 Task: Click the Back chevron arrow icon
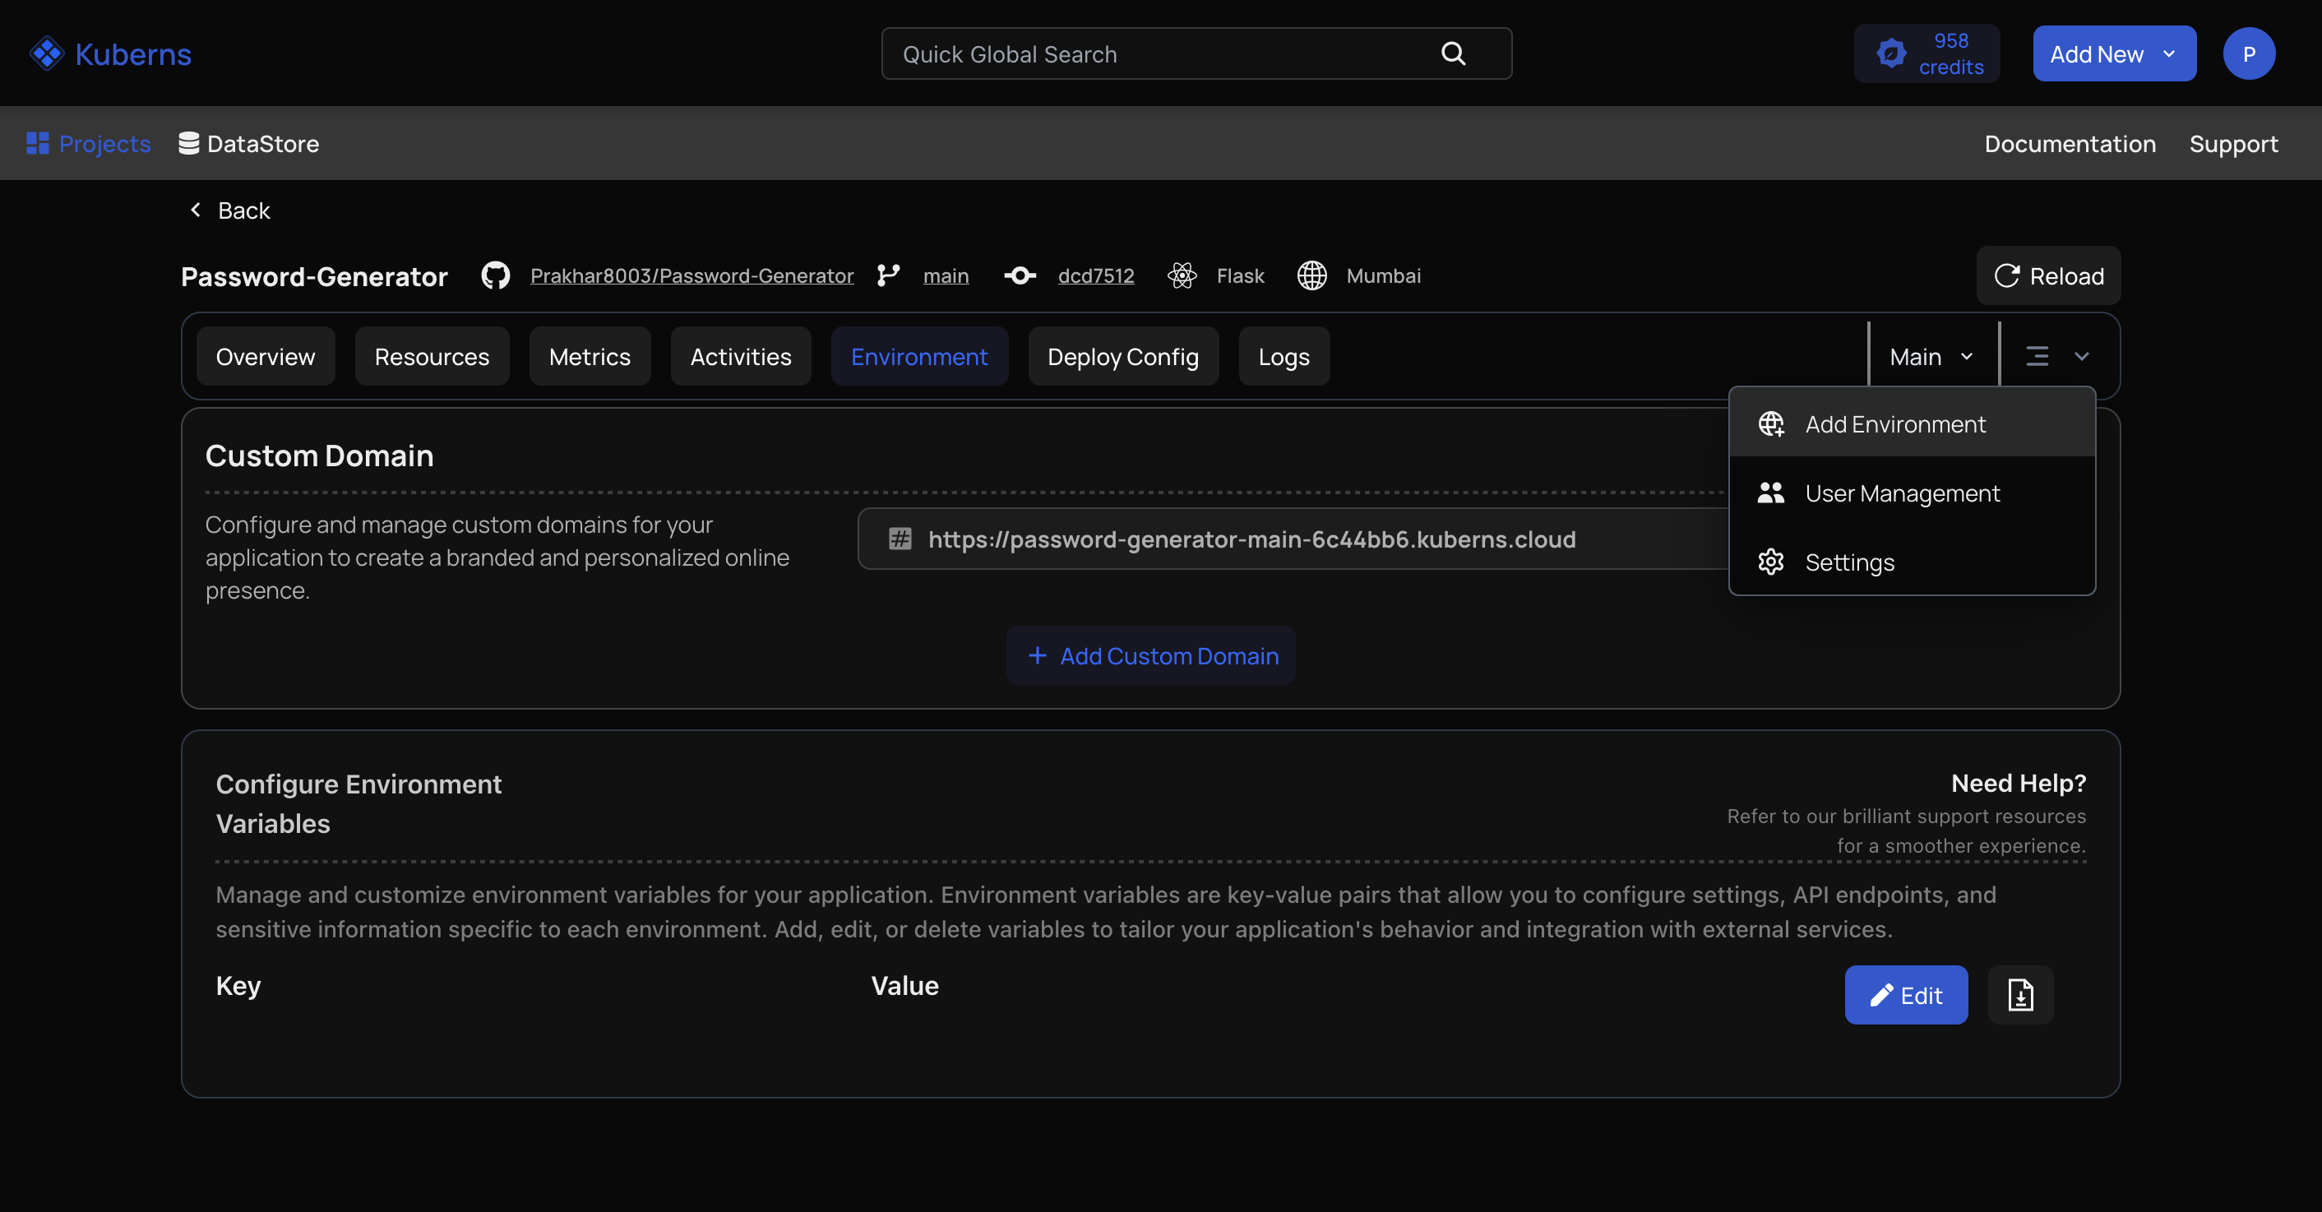point(196,210)
